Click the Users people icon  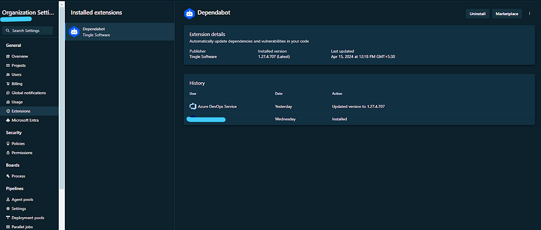(x=8, y=74)
